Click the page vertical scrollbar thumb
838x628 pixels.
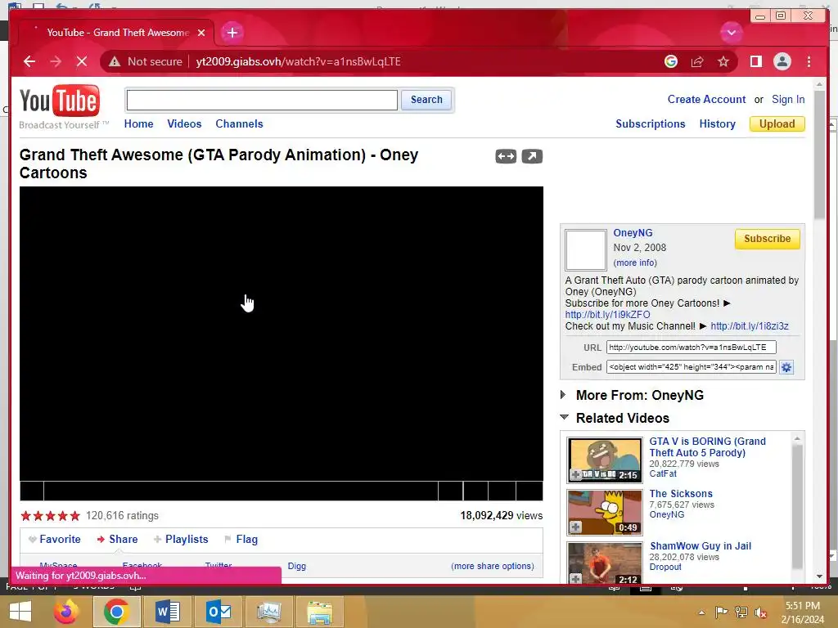[x=819, y=155]
